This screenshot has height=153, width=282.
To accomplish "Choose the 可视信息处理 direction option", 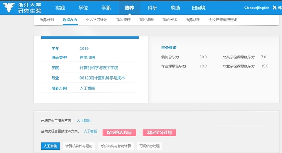I will [150, 146].
